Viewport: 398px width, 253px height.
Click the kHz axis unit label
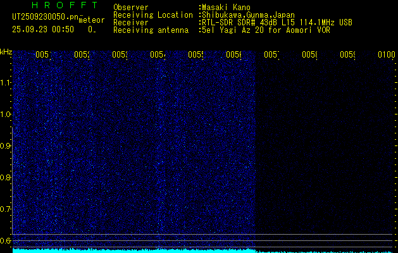click(6, 52)
